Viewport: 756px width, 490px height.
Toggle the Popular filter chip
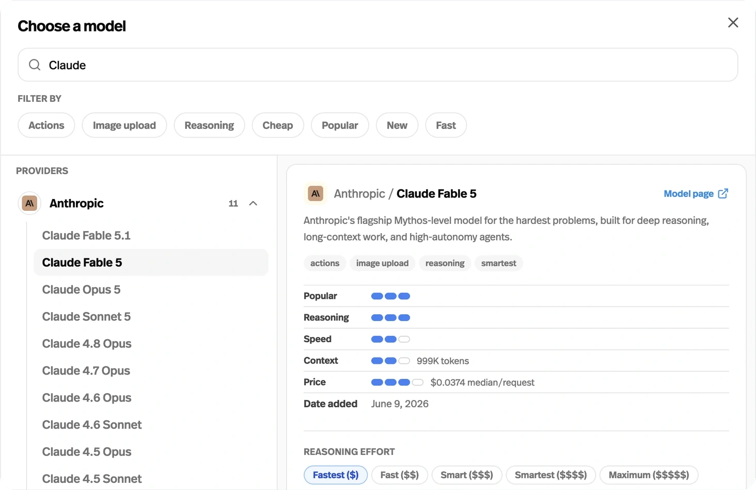tap(340, 125)
